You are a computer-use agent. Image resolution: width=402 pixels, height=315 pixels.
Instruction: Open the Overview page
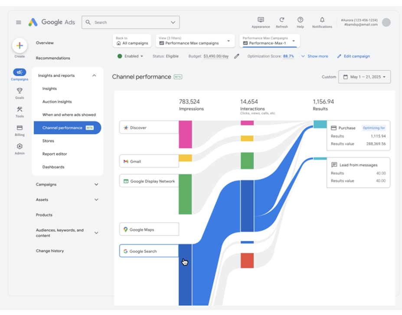click(45, 43)
